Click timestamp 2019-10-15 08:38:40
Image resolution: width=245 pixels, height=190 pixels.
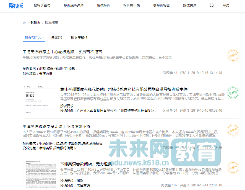[207, 111]
